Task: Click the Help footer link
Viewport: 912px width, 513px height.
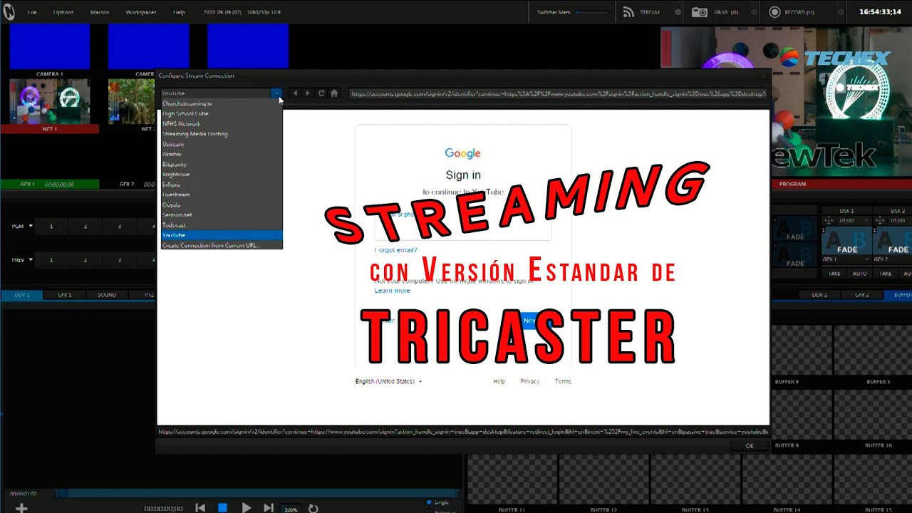Action: (499, 381)
